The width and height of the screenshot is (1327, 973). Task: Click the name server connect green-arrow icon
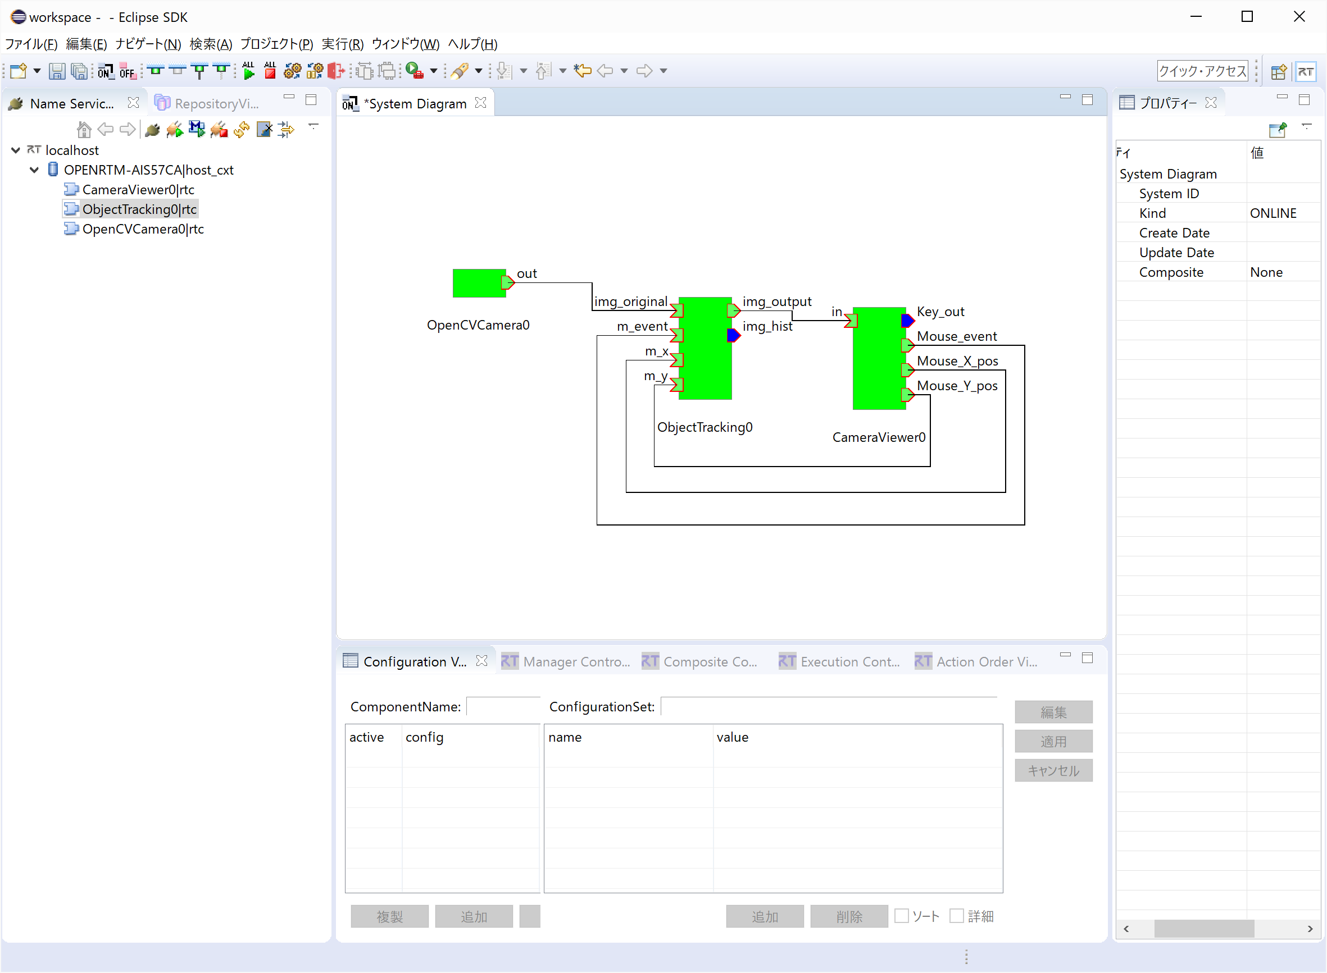[x=174, y=129]
